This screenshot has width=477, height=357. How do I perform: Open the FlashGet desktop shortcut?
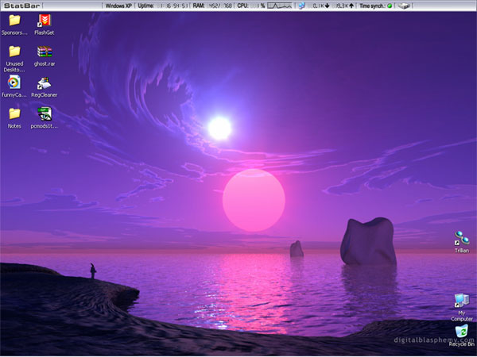pos(45,21)
